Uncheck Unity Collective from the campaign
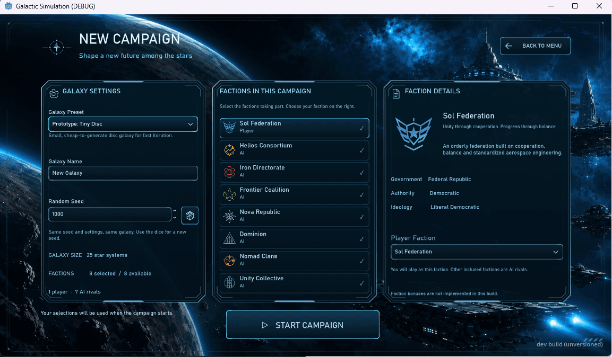Viewport: 612px width, 357px height. 361,284
